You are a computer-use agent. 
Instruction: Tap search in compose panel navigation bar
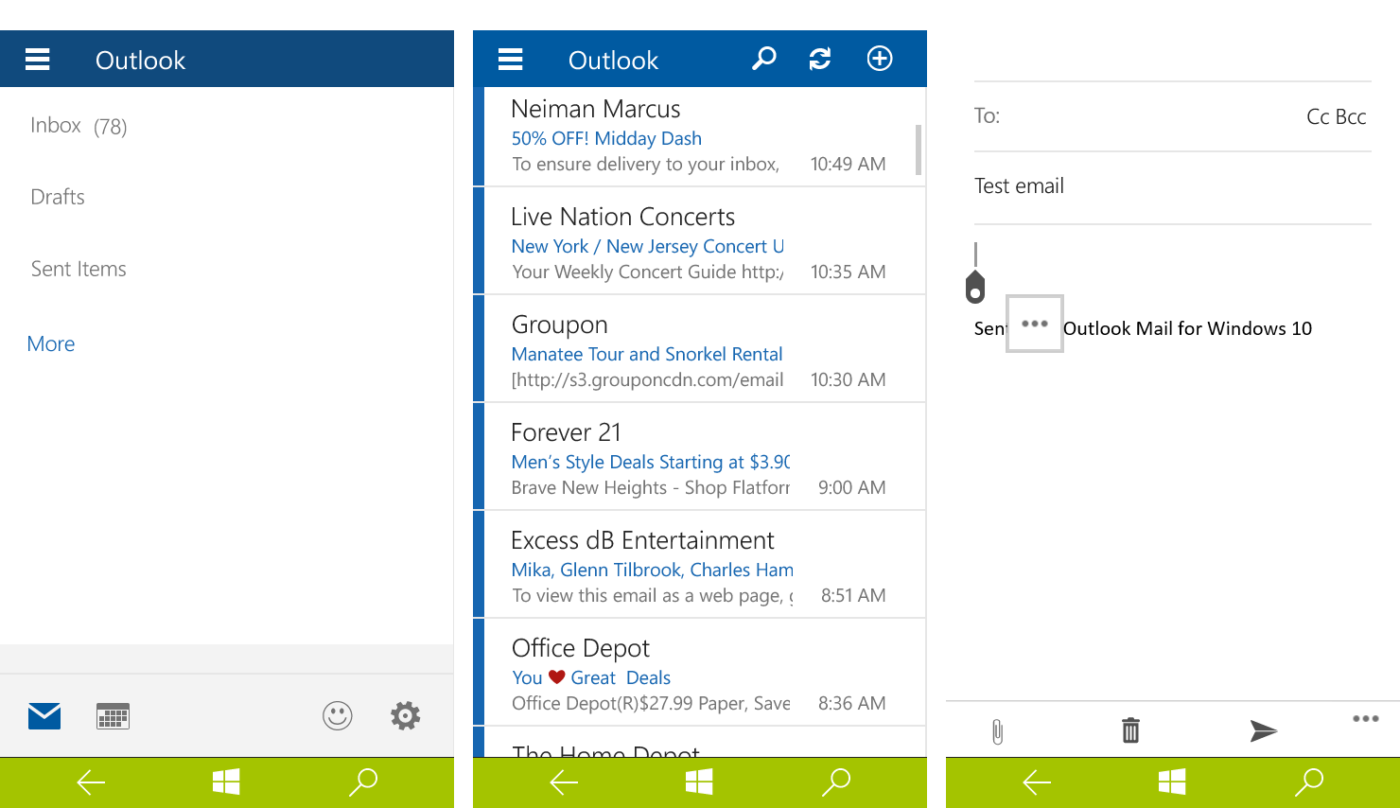[x=1309, y=782]
